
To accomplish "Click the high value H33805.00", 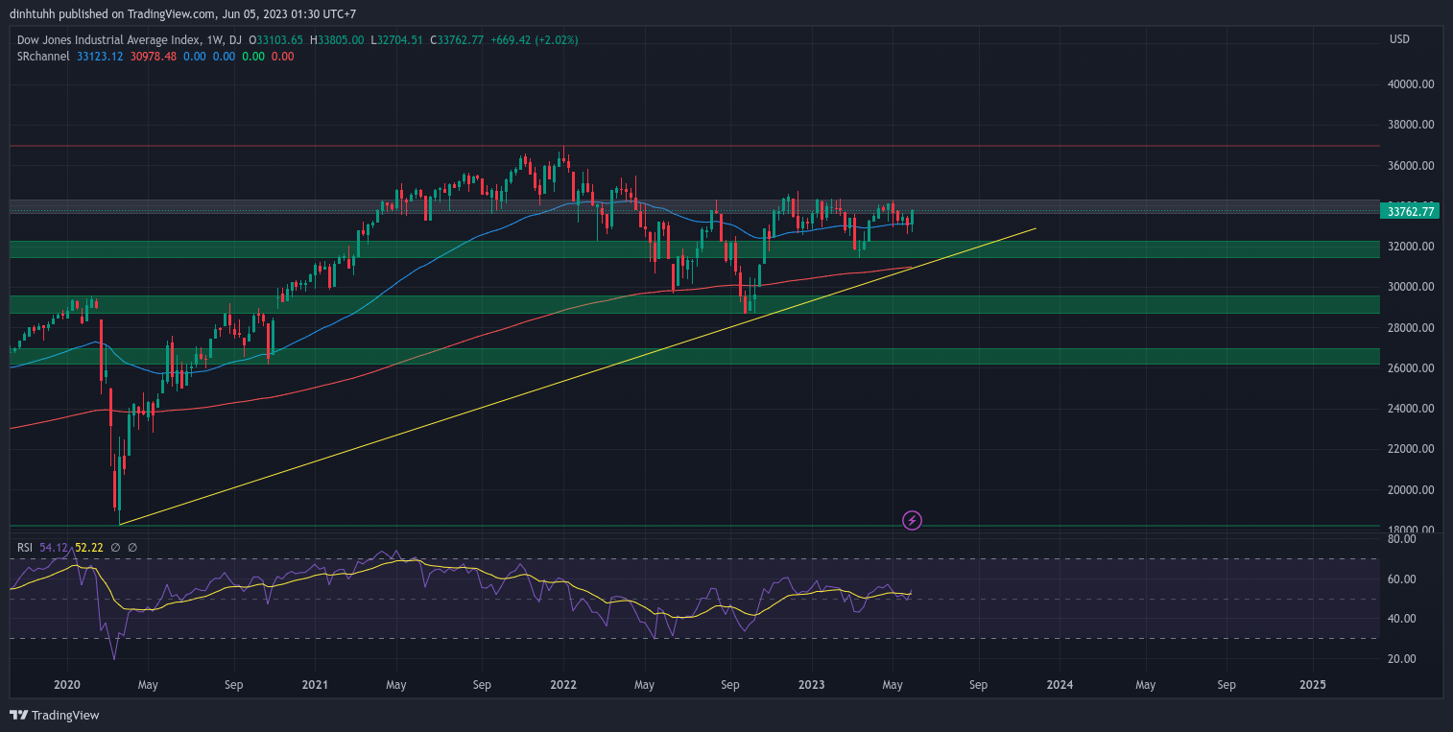I will click(337, 40).
